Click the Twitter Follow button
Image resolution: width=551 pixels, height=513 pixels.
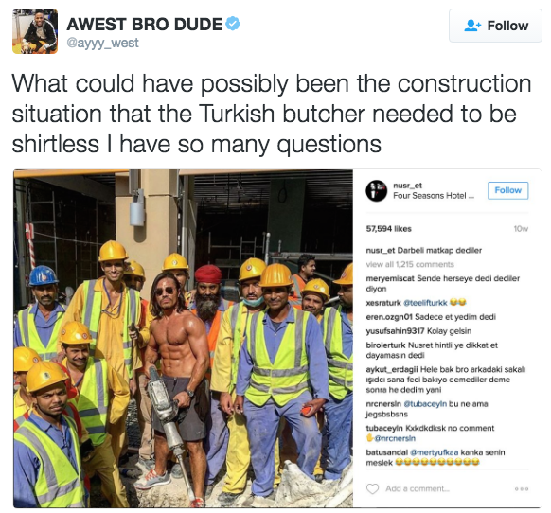click(x=495, y=26)
